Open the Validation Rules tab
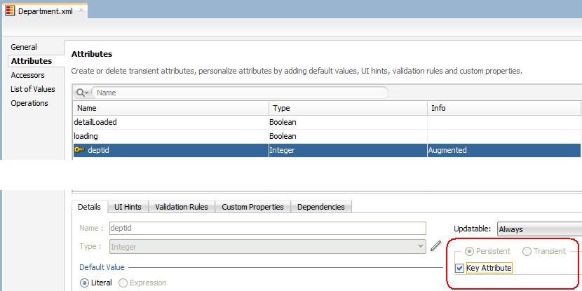Screen dimensions: 582x291 (182, 207)
